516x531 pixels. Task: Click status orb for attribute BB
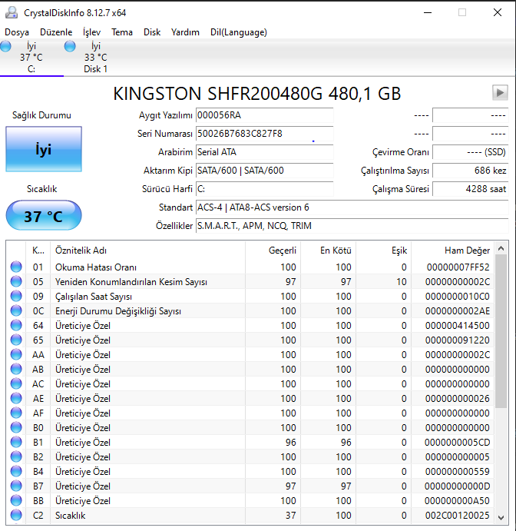pyautogui.click(x=16, y=500)
